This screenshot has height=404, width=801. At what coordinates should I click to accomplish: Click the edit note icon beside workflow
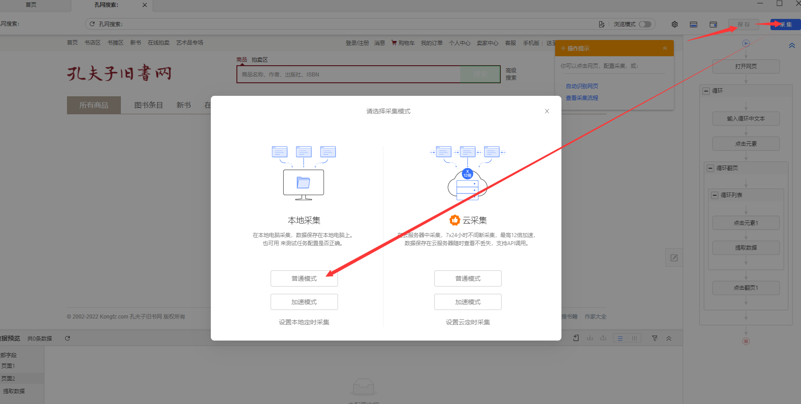(674, 258)
